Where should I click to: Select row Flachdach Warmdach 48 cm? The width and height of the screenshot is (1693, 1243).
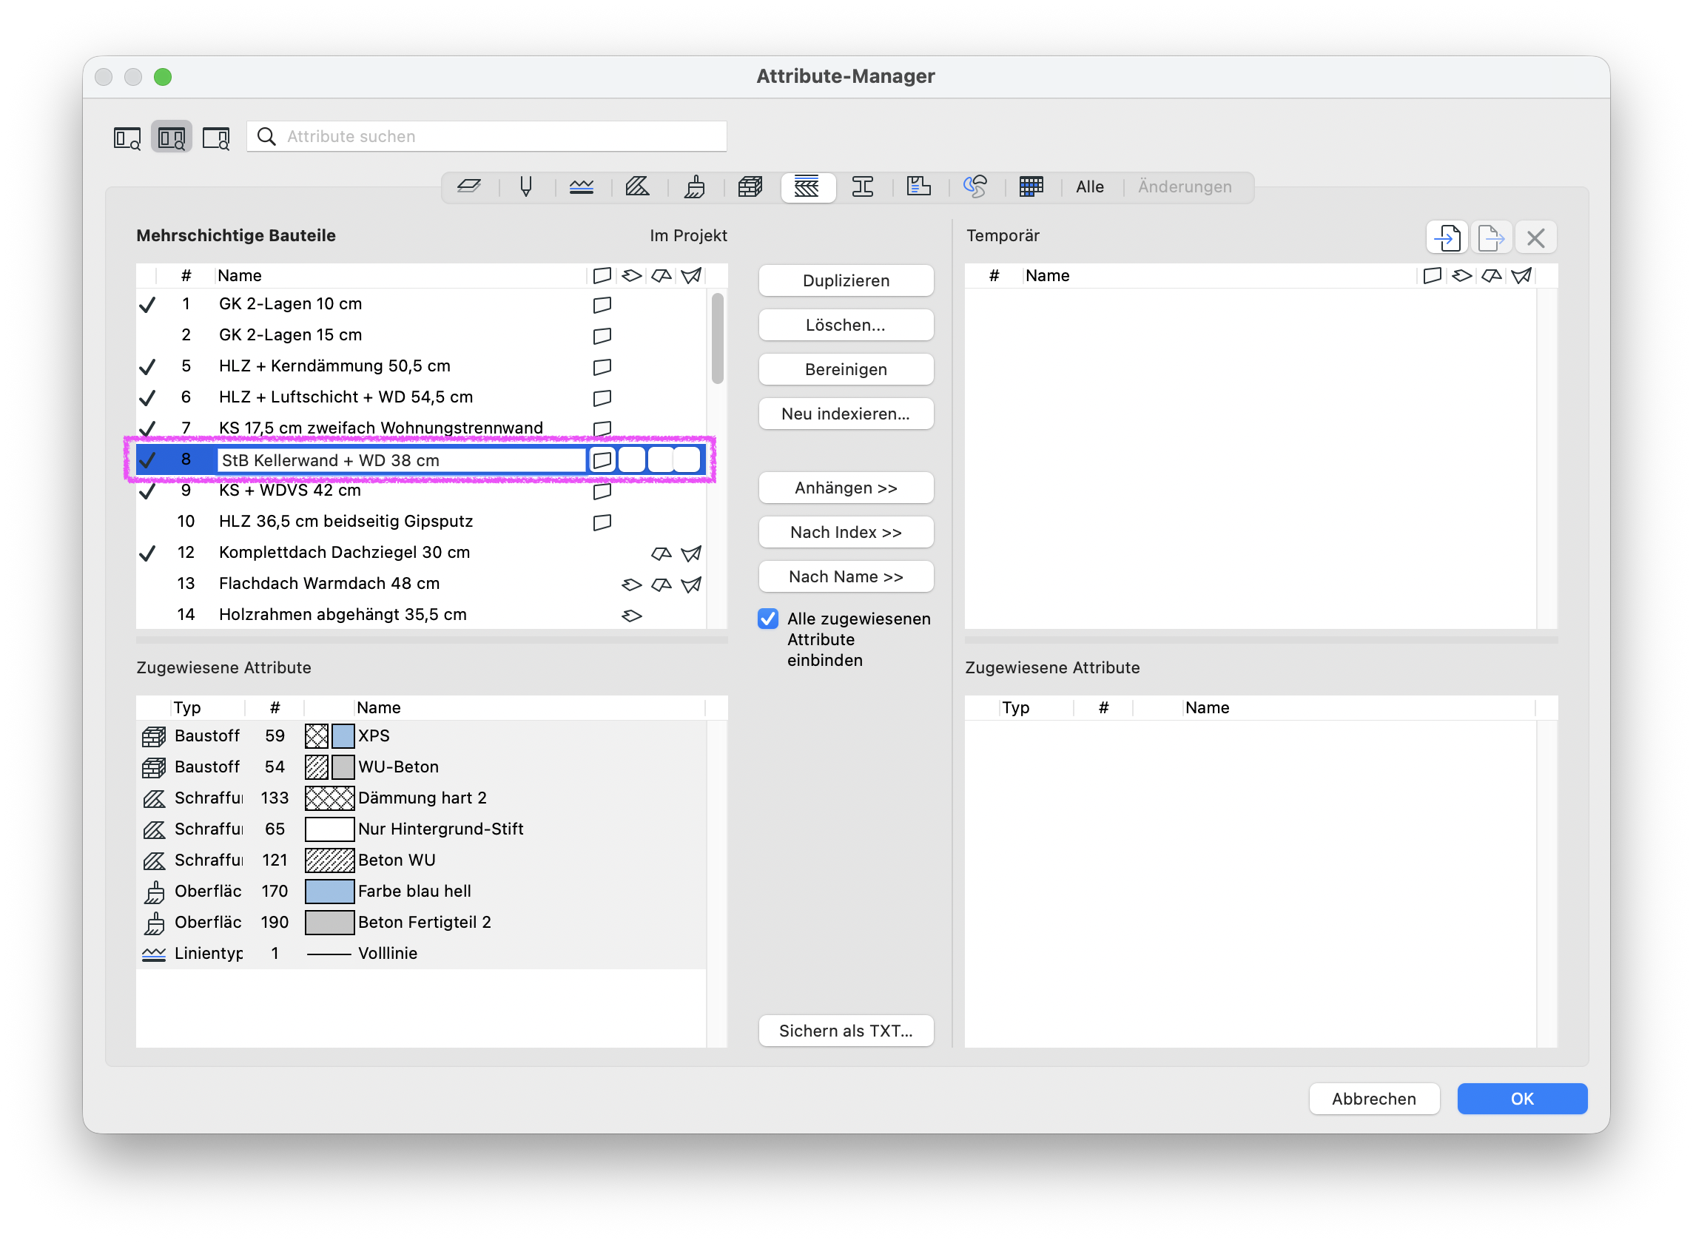(421, 583)
